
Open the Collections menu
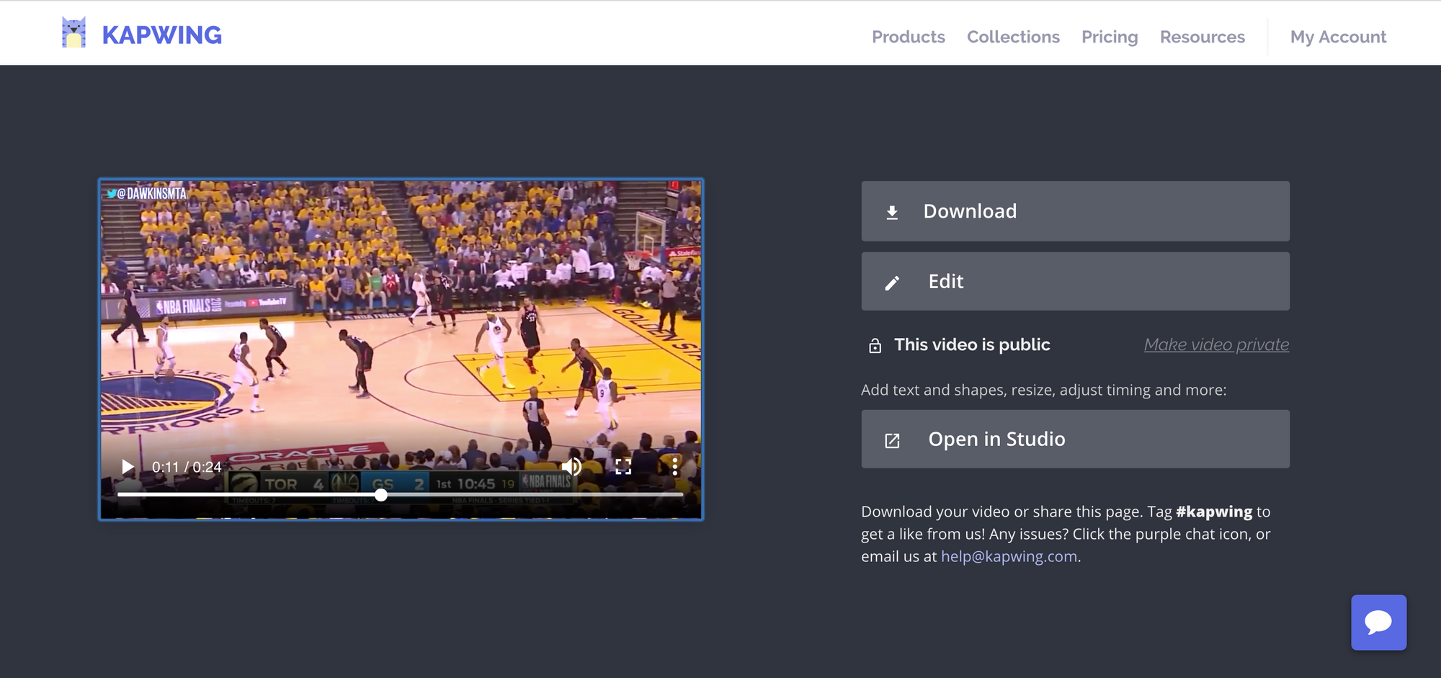point(1013,37)
